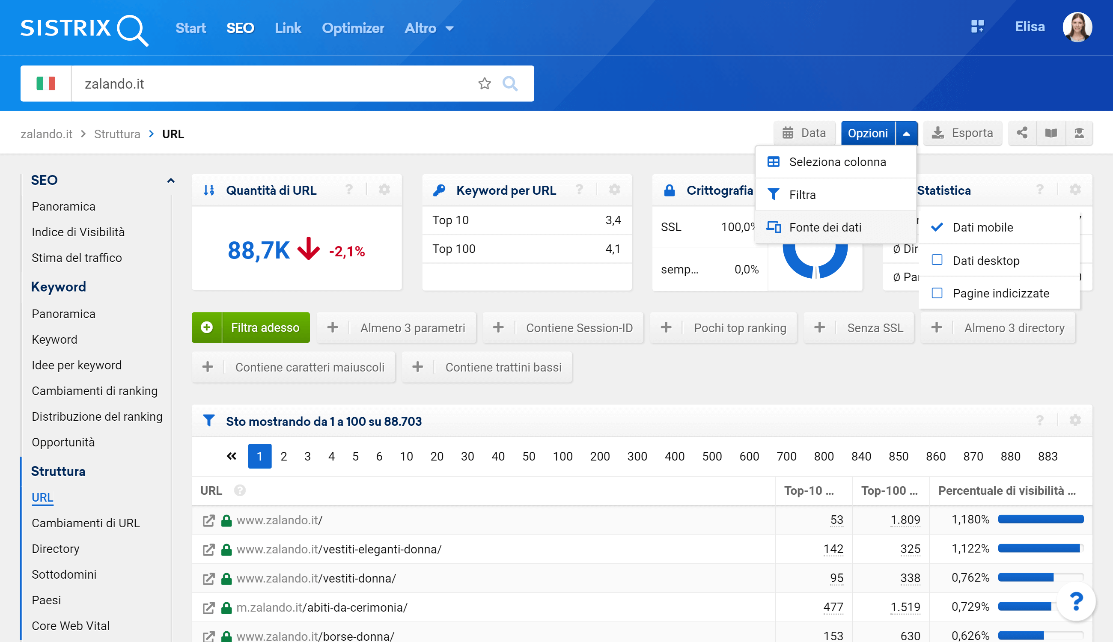Toggle Dati mobile option

(x=999, y=227)
